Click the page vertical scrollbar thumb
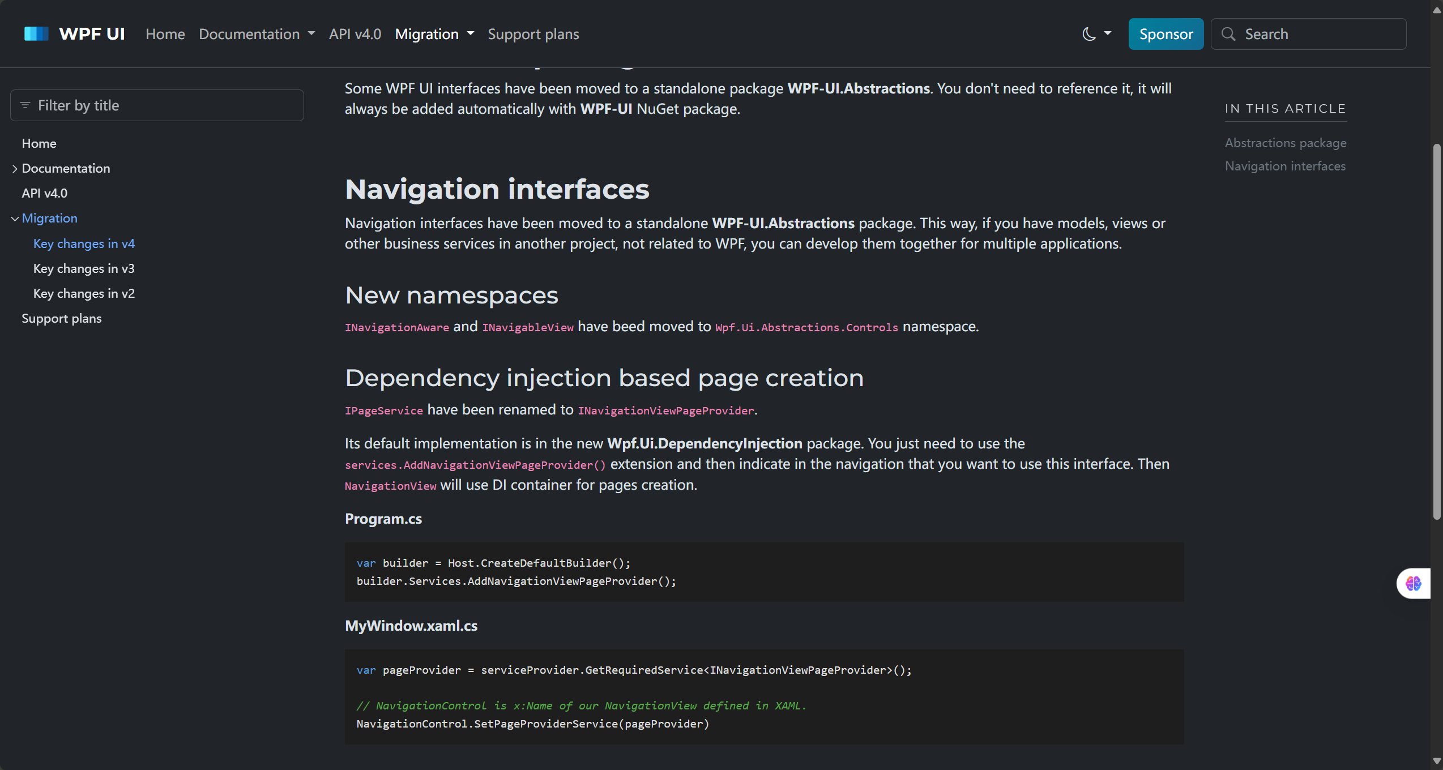This screenshot has width=1443, height=770. (1436, 331)
